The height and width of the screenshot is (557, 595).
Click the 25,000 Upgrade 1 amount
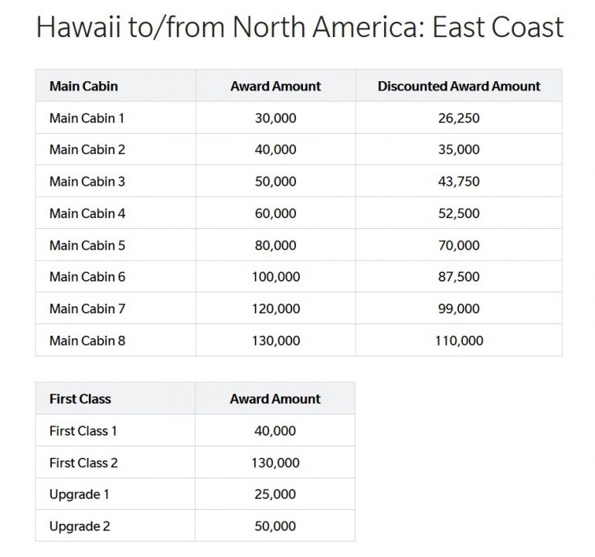275,494
